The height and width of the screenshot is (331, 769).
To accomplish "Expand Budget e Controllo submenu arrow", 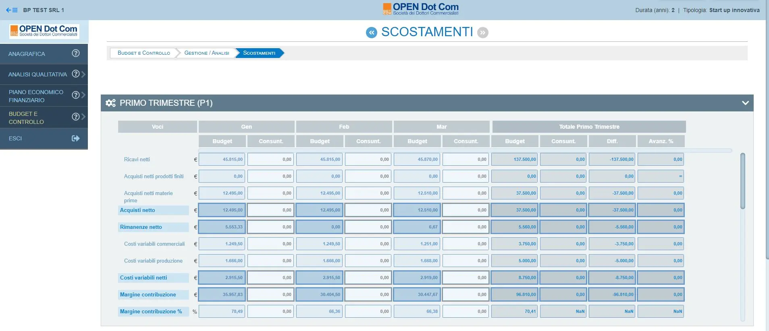I will tap(83, 117).
